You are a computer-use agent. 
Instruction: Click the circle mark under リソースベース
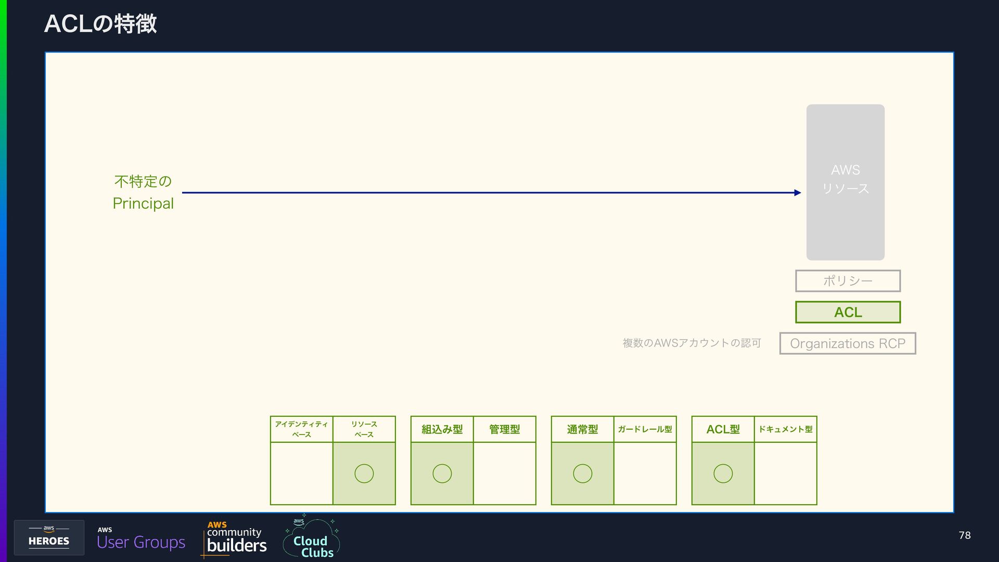[364, 474]
